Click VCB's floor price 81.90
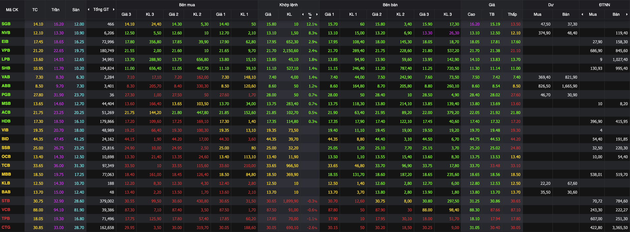Image resolution: width=630 pixels, height=232 pixels. point(79,210)
